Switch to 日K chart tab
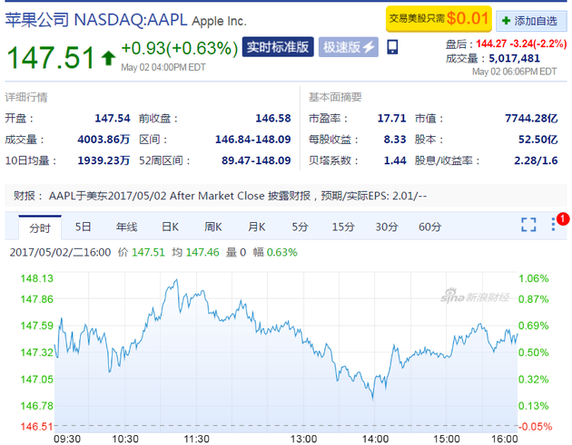The image size is (572, 445). click(x=170, y=227)
